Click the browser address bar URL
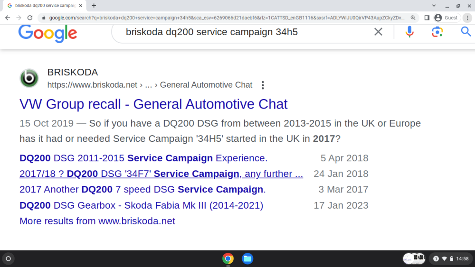This screenshot has height=267, width=475. pos(227,18)
